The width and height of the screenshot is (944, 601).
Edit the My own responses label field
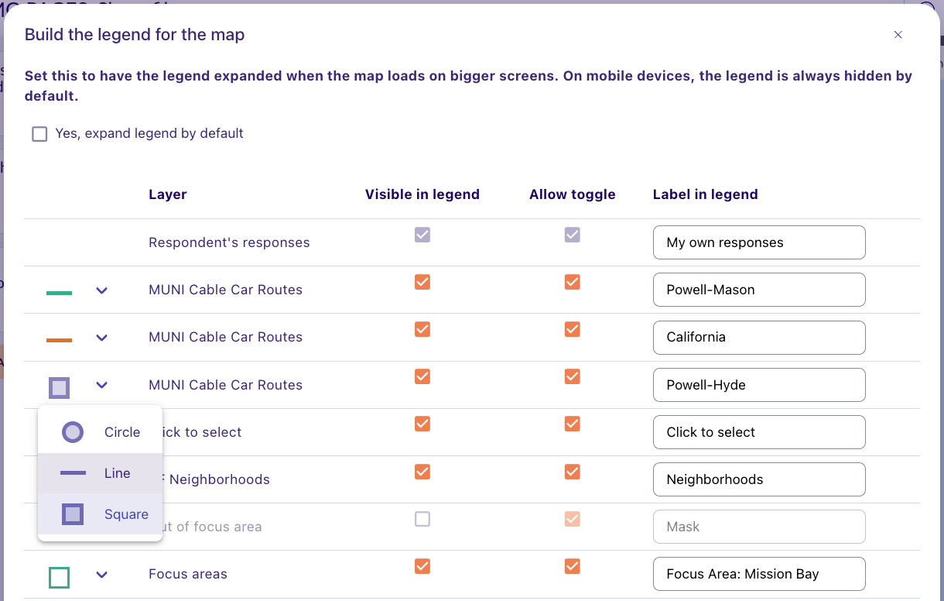[759, 242]
